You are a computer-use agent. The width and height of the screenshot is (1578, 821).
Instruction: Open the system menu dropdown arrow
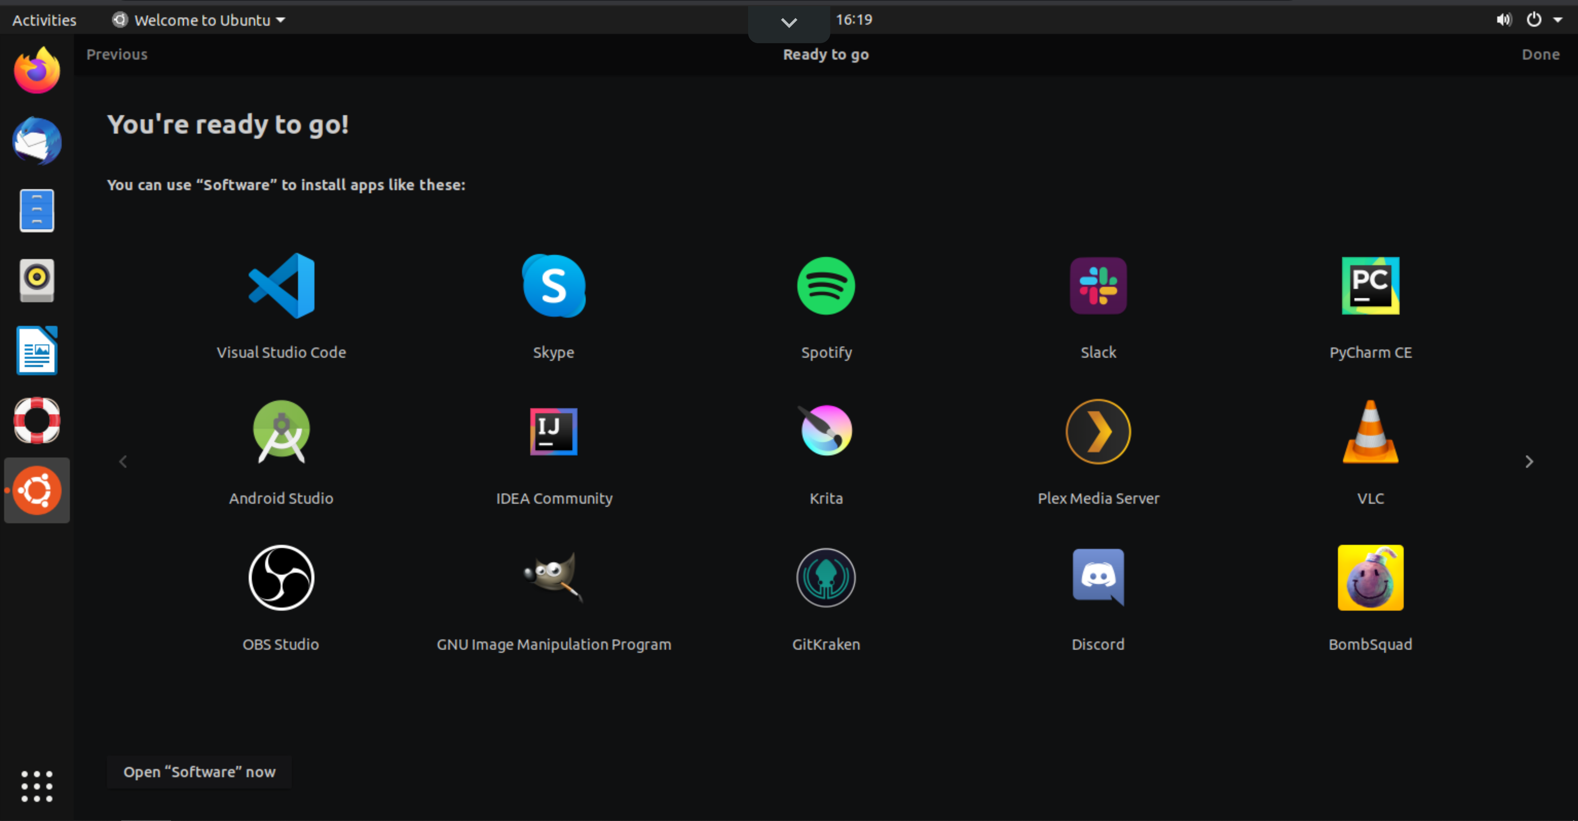coord(1558,20)
